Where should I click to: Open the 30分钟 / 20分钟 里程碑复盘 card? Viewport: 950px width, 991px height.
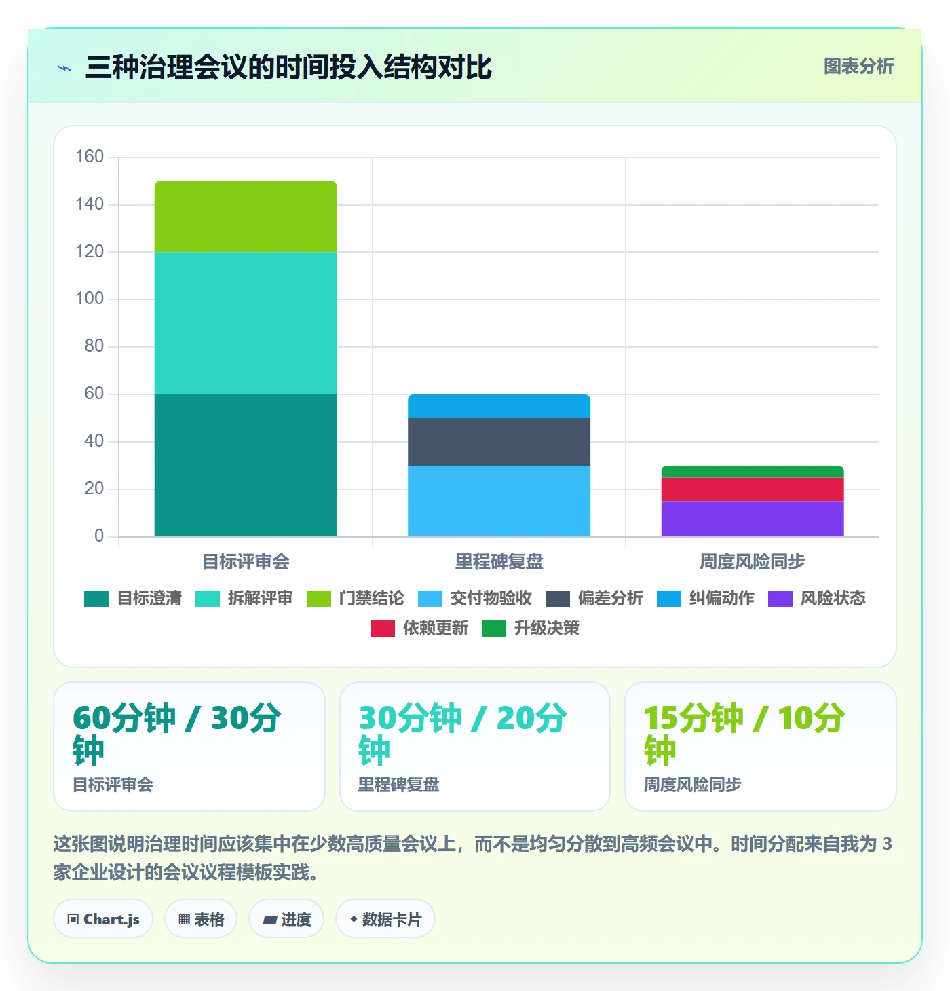[475, 747]
